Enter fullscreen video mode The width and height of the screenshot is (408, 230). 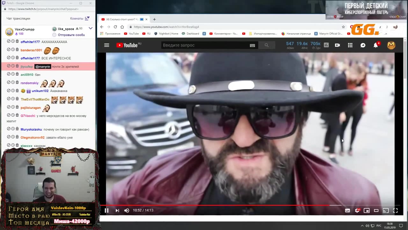tap(395, 211)
